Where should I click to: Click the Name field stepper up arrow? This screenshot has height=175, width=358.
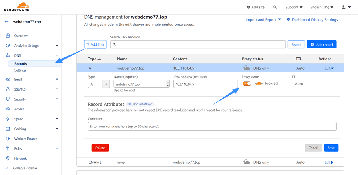(x=168, y=82)
